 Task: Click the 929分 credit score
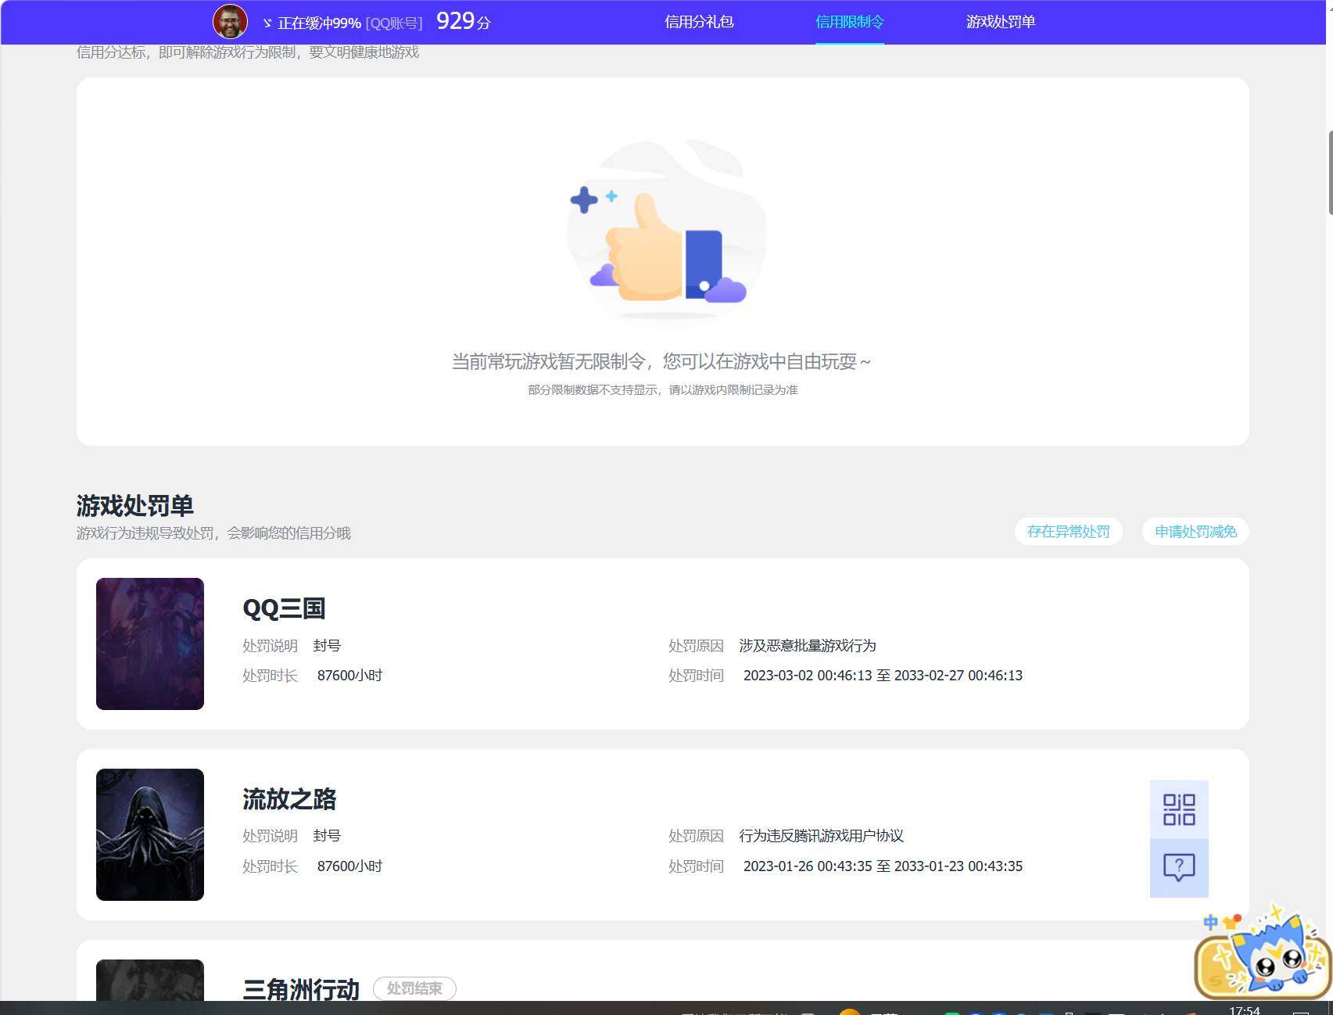click(x=463, y=21)
